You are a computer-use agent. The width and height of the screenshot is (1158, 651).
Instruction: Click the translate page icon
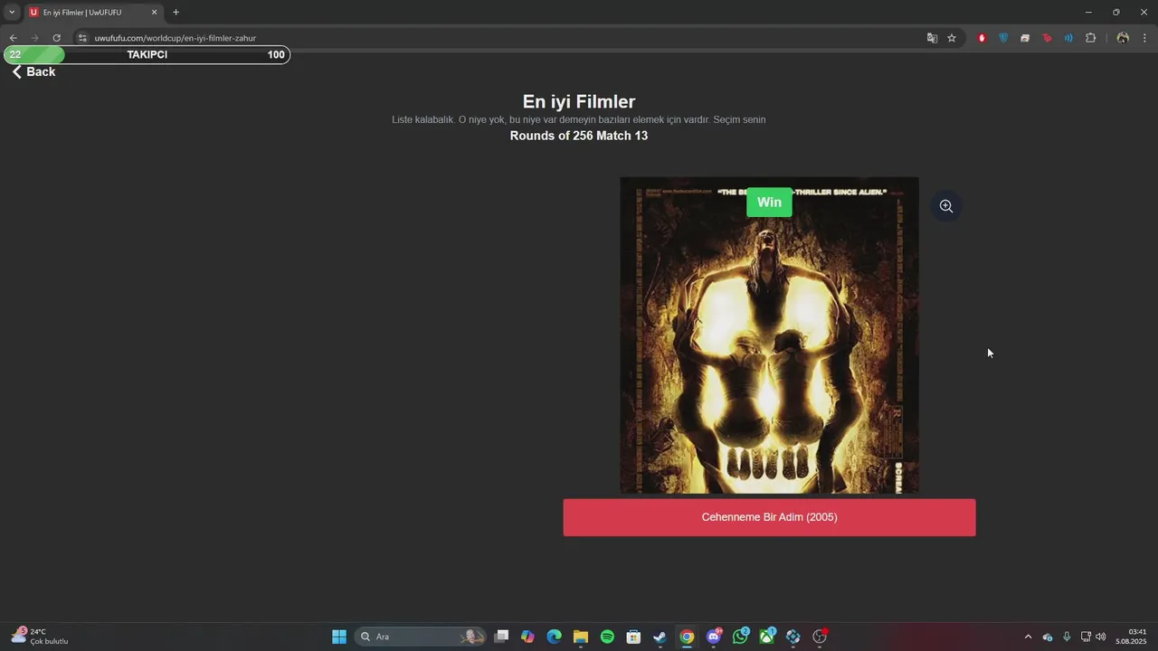(932, 38)
